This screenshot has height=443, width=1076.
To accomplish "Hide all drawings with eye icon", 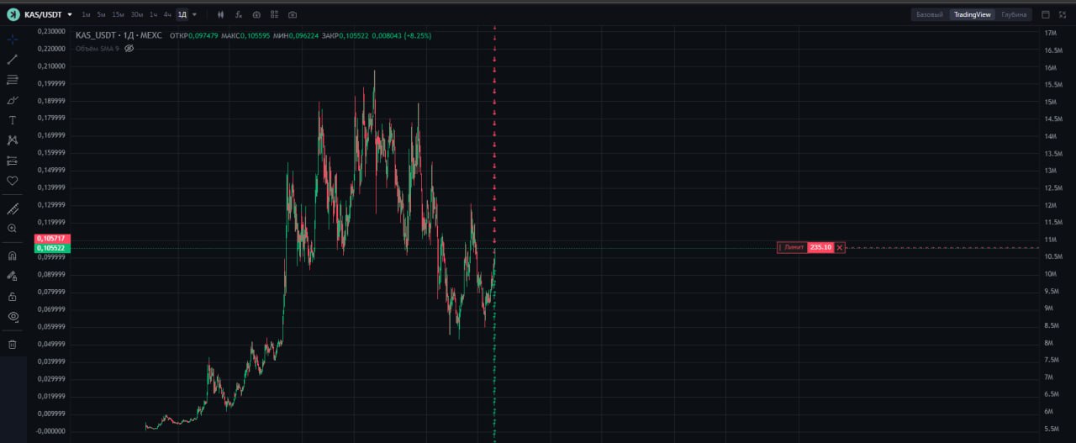I will (12, 317).
